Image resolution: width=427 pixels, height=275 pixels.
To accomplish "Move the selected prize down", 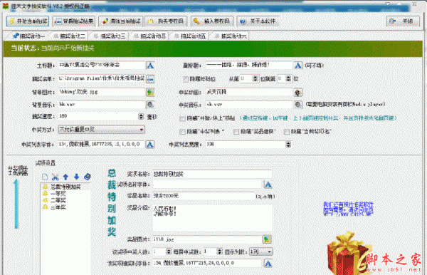I will coord(77,177).
